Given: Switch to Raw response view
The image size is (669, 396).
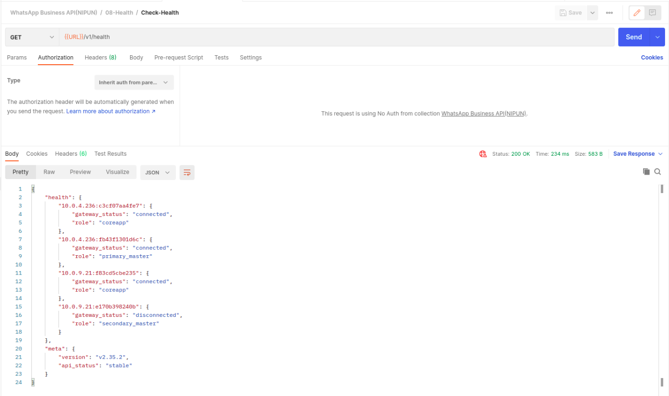Looking at the screenshot, I should click(49, 172).
